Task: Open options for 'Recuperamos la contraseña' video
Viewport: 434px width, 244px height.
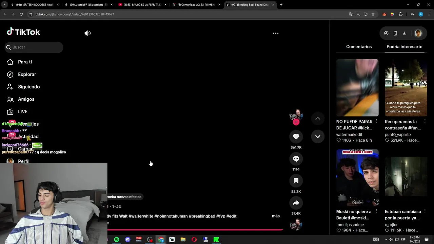Action: (425, 121)
